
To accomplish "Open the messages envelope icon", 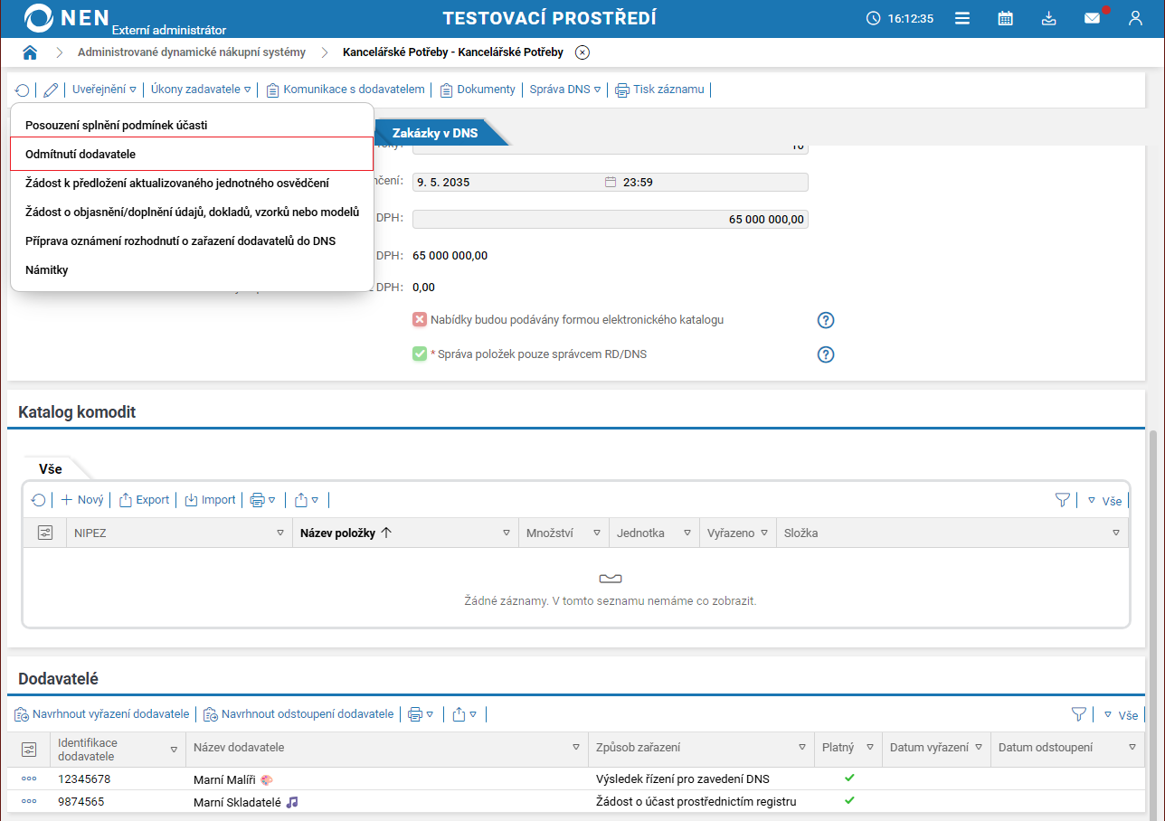I will click(x=1093, y=18).
